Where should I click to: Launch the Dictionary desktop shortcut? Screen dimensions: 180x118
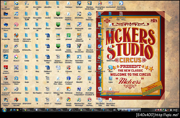click(68, 90)
